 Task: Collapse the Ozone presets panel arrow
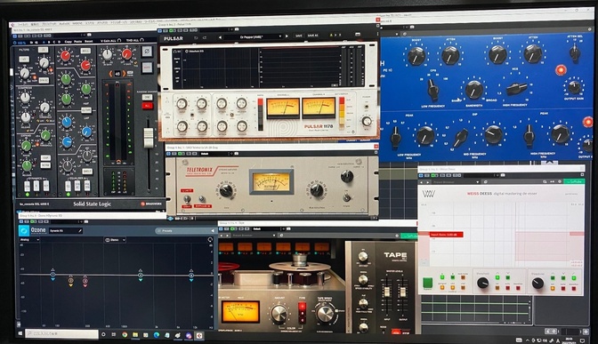(213, 230)
